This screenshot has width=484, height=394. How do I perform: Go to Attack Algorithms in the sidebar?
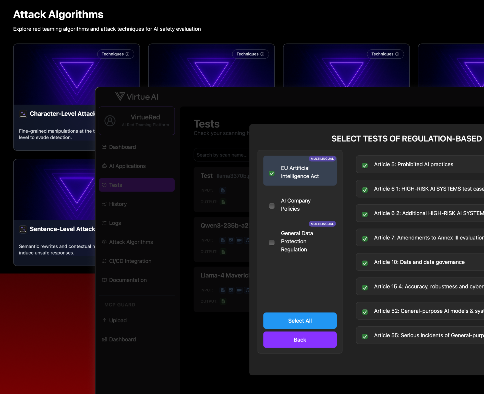137,242
